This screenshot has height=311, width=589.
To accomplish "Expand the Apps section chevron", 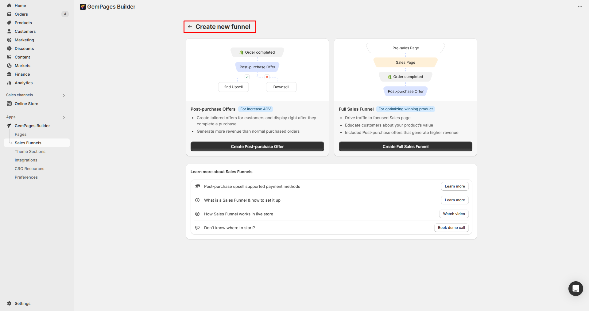I will (64, 117).
